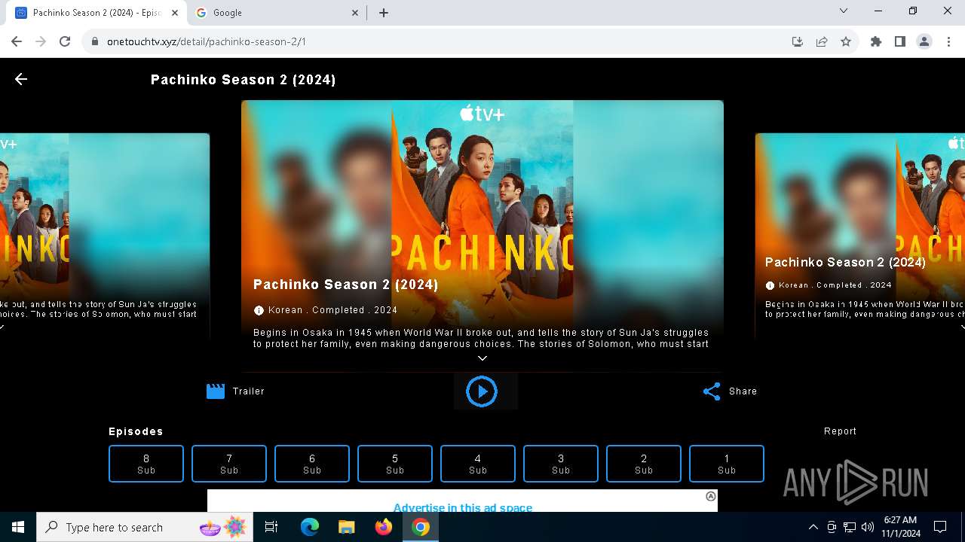Close the Google tab
Image resolution: width=965 pixels, height=542 pixels.
(356, 13)
